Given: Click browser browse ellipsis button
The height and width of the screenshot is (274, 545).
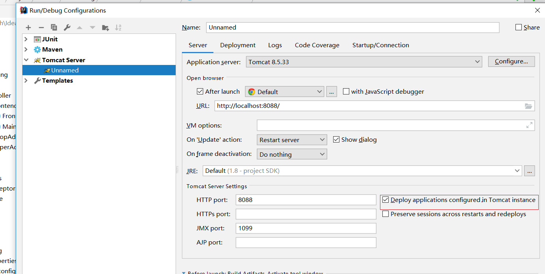Looking at the screenshot, I should pyautogui.click(x=332, y=92).
